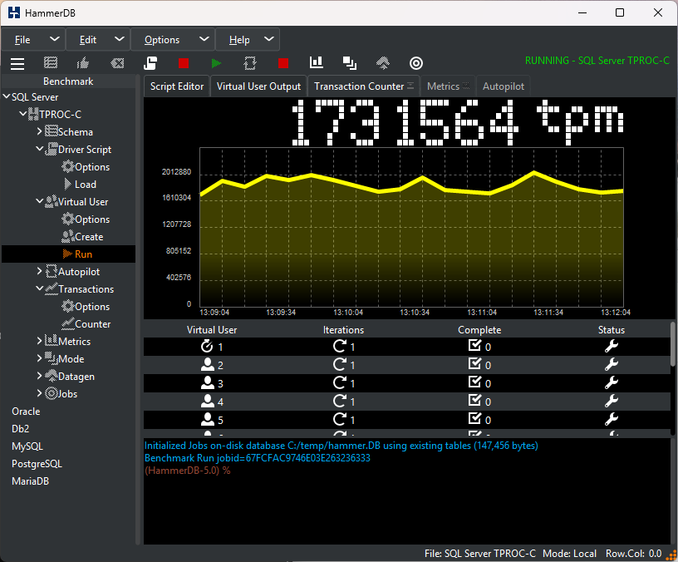
Task: Collapse the Driver Script tree node
Action: (39, 149)
